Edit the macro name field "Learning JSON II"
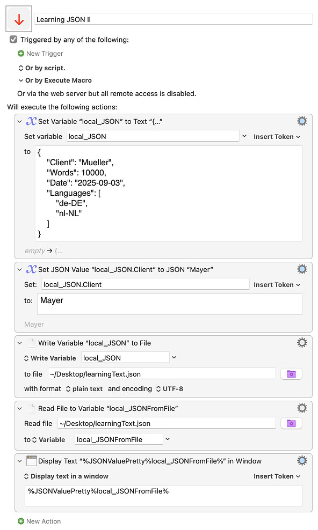This screenshot has height=530, width=318. 174,19
